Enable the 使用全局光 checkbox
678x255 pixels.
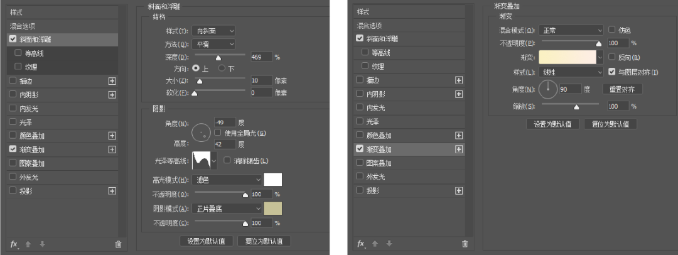click(x=218, y=133)
